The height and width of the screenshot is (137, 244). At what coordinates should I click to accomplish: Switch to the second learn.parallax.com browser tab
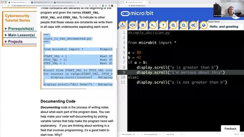[42, 2]
